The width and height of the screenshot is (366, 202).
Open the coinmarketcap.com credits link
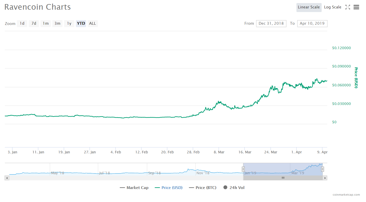[x=346, y=195]
